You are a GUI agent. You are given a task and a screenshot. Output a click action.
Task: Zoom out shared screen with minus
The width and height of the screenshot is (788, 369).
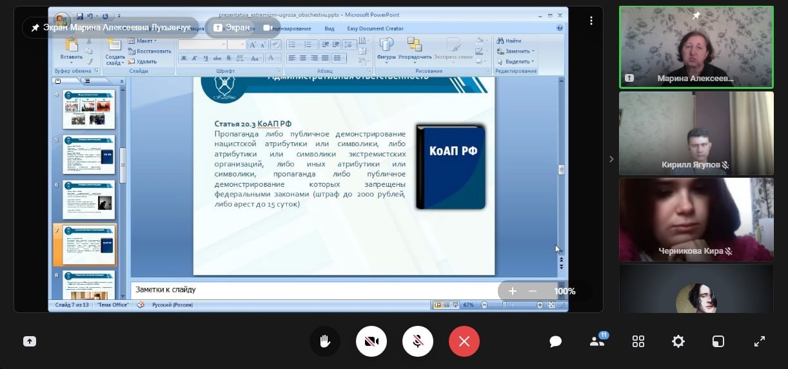click(x=533, y=291)
